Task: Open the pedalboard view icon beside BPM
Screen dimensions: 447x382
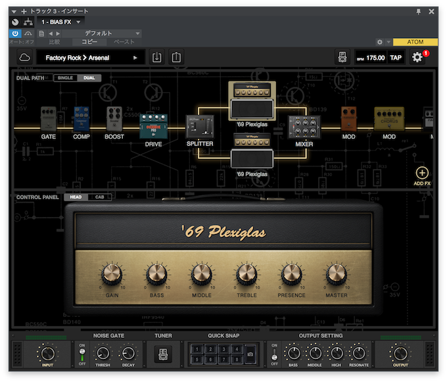Action: 342,57
